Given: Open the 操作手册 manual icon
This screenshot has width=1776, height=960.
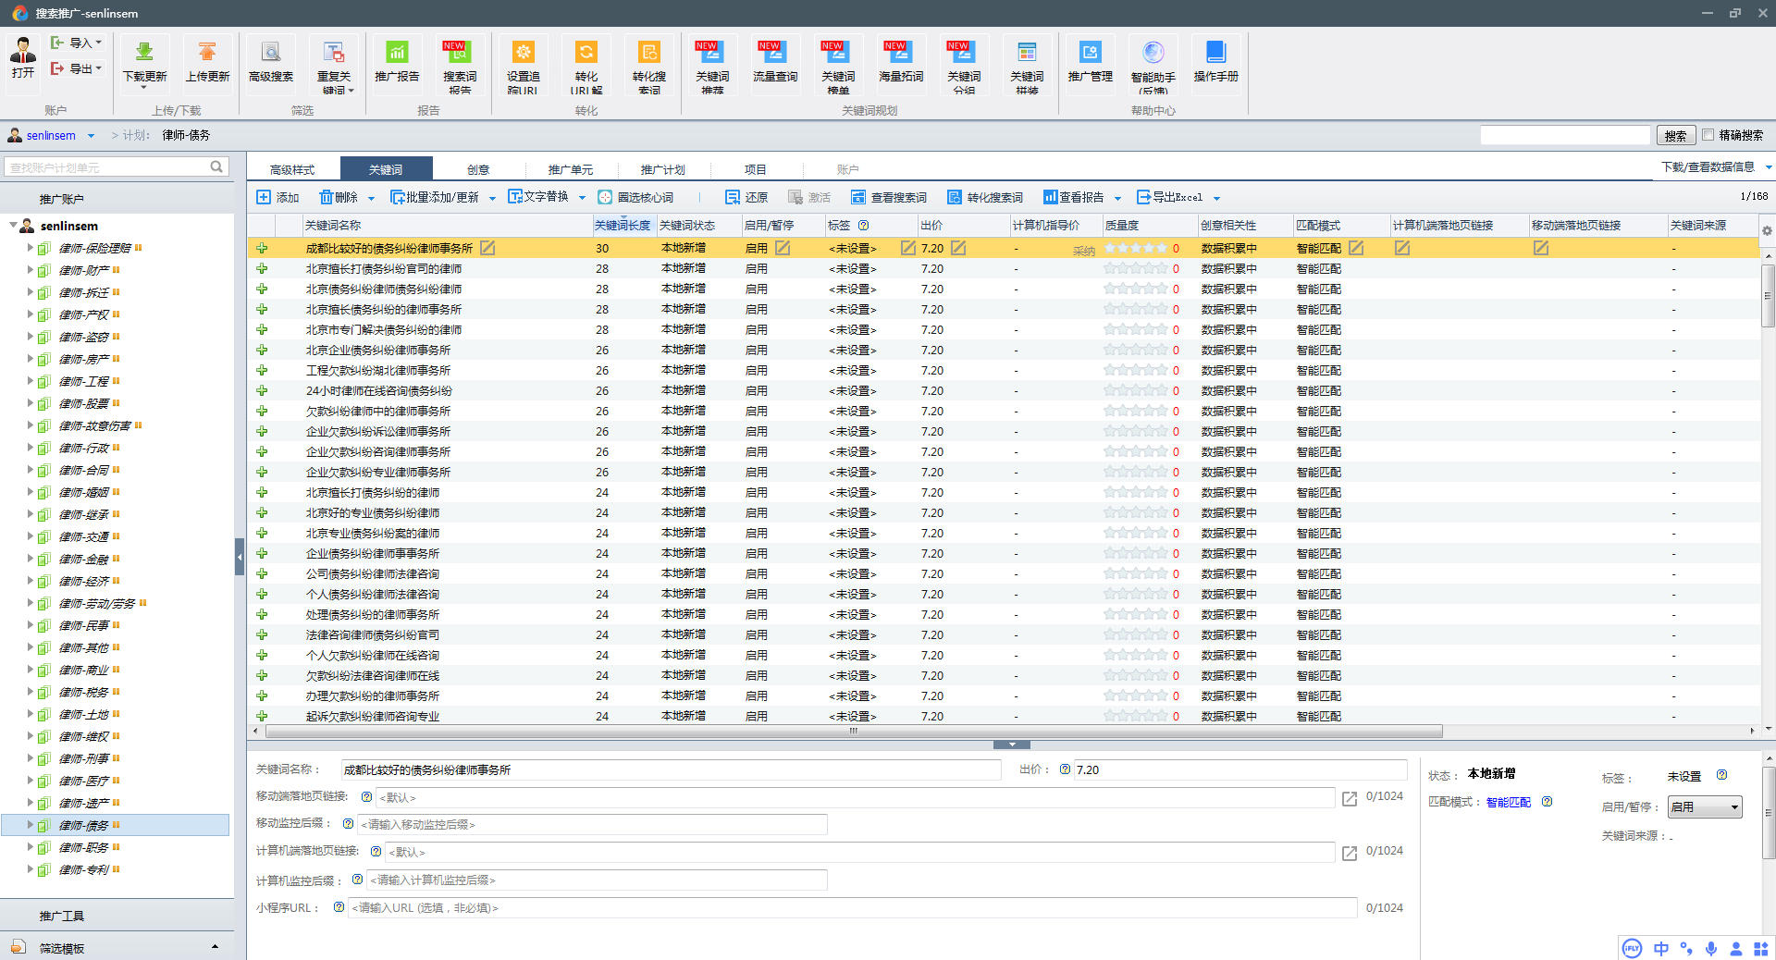Looking at the screenshot, I should tap(1215, 53).
